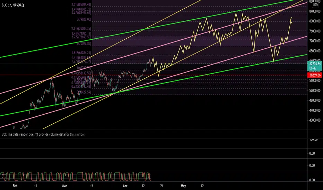This screenshot has height=190, width=323.
Task: Select the 2.618(76084.35) Fibonacci level label
Action: (81, 29)
